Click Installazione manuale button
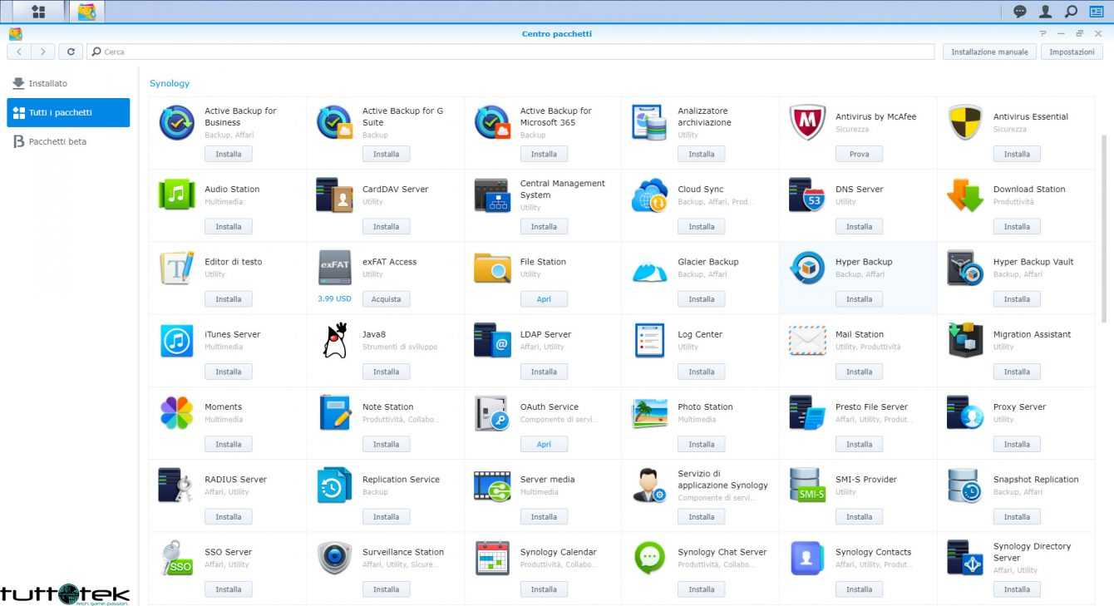Viewport: 1114px width, 606px height. [989, 52]
